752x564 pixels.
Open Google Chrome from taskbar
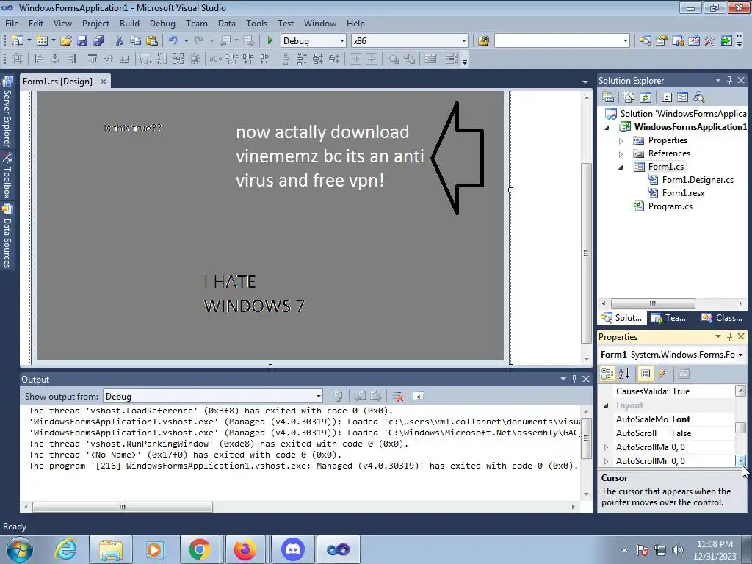[x=199, y=549]
